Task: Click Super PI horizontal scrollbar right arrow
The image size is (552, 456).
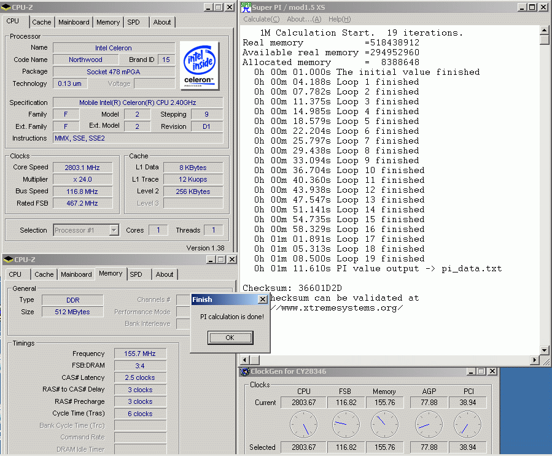Action: click(535, 360)
